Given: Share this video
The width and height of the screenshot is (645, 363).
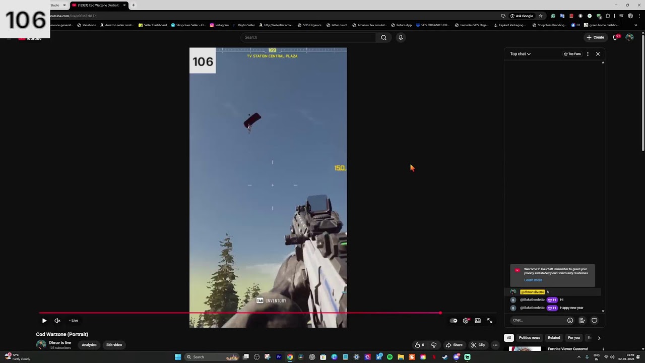Looking at the screenshot, I should 454,345.
